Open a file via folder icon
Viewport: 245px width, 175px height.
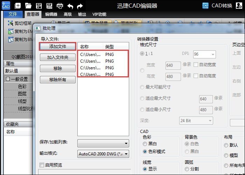(28, 6)
